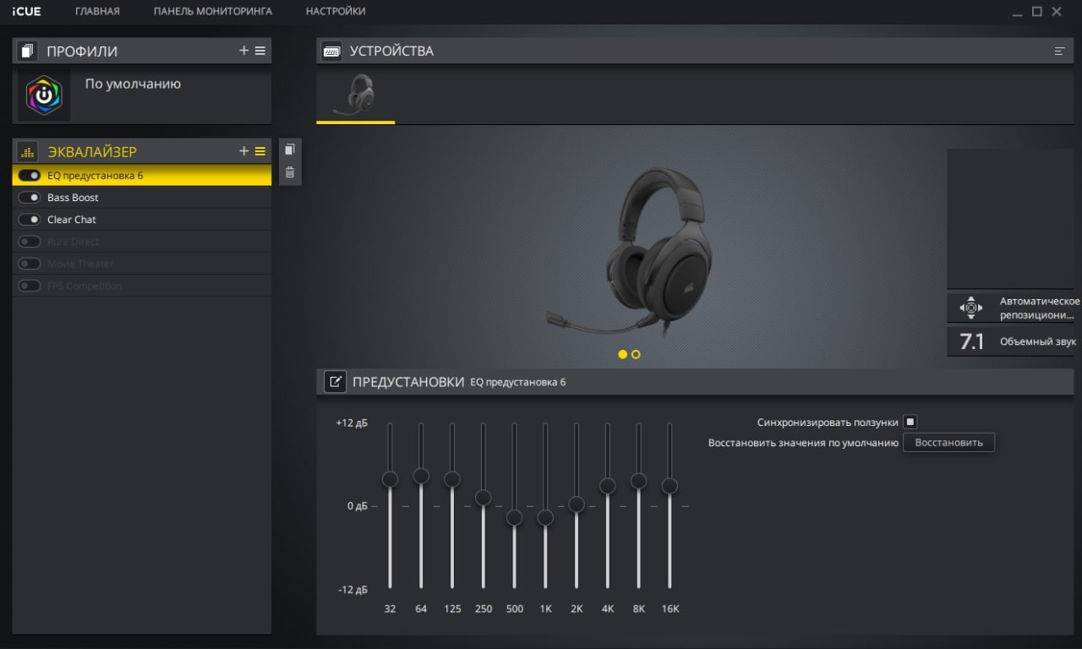This screenshot has width=1082, height=649.
Task: Add a new equalizer preset
Action: click(244, 151)
